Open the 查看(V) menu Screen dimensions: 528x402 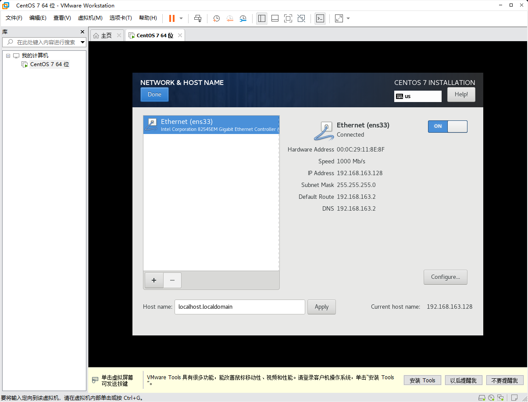pyautogui.click(x=62, y=18)
